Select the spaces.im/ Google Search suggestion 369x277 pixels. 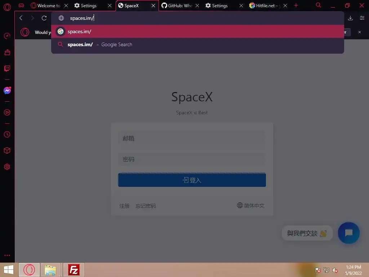coord(198,44)
